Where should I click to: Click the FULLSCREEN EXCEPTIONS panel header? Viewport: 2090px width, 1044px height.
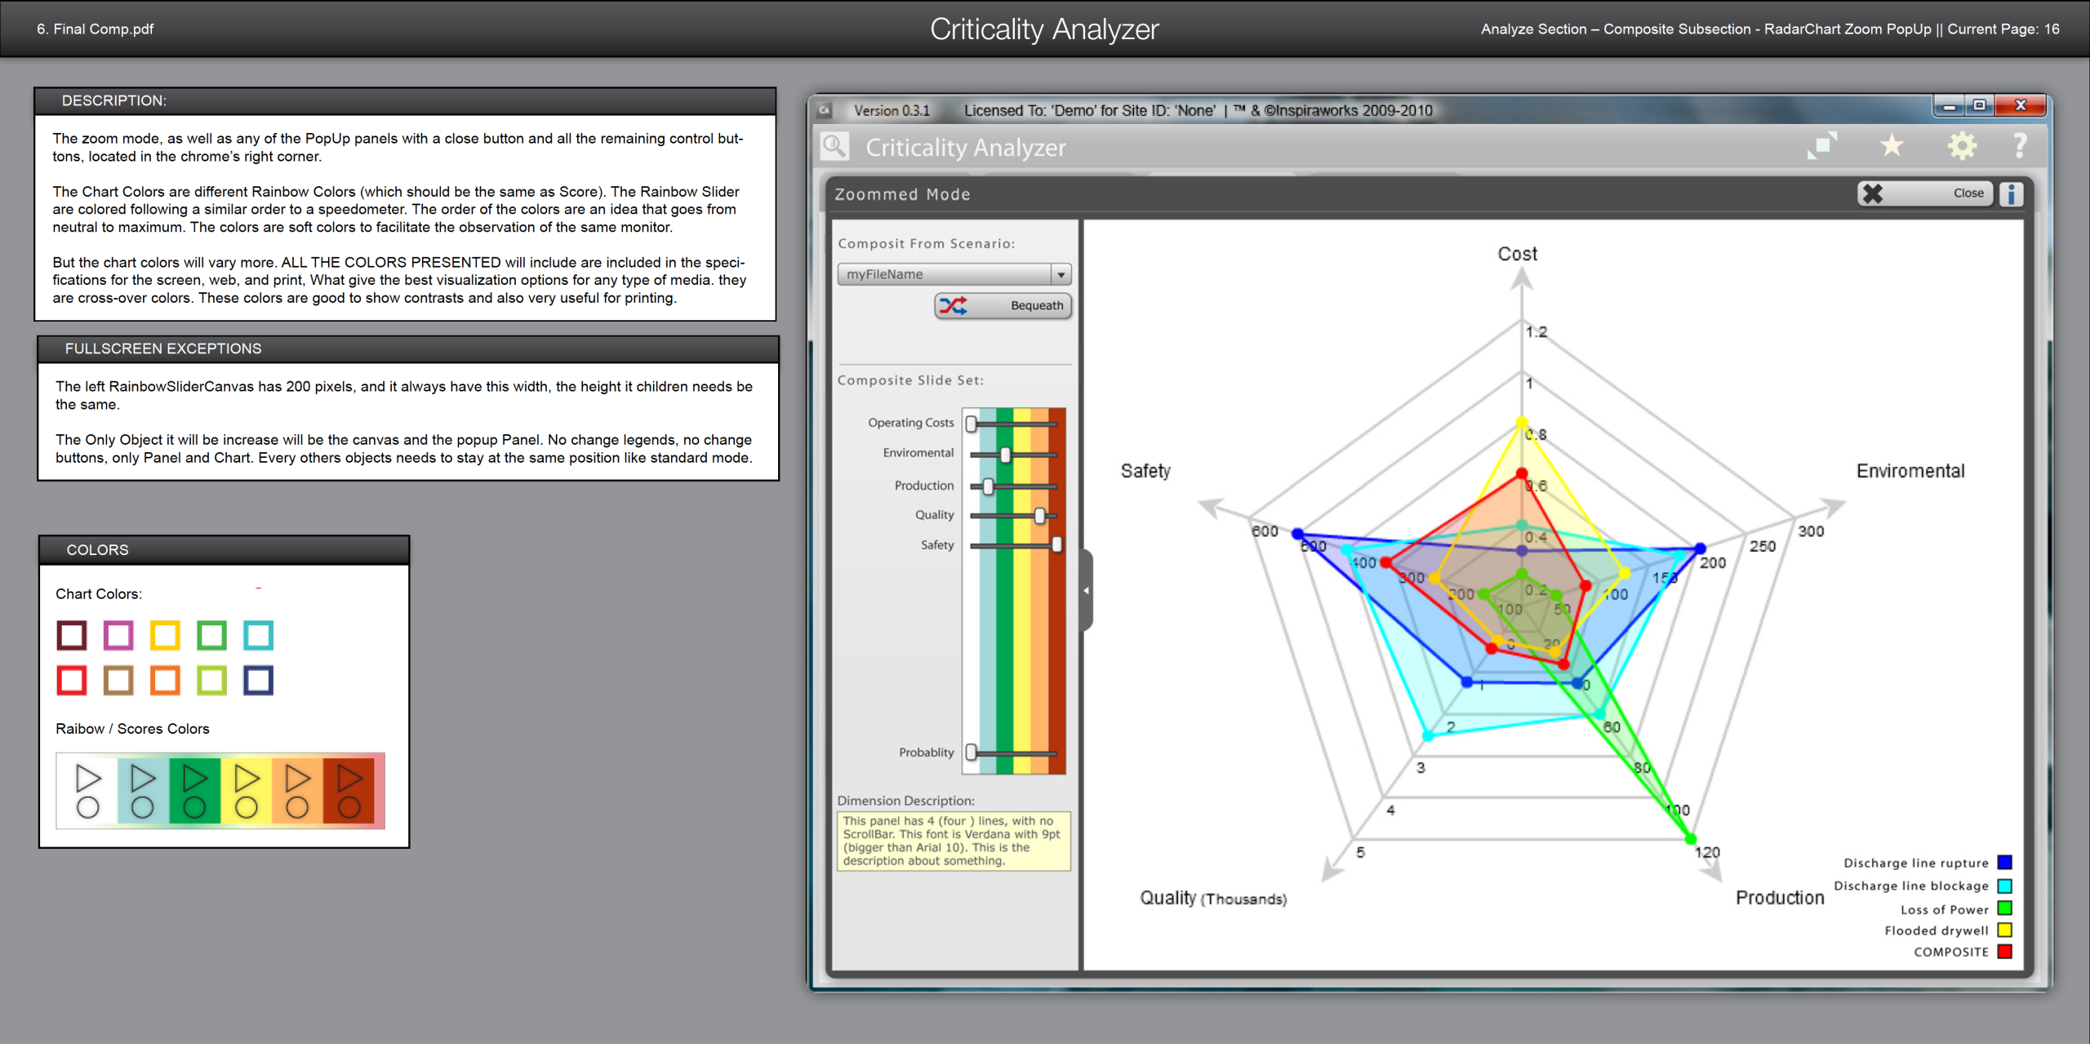(408, 349)
